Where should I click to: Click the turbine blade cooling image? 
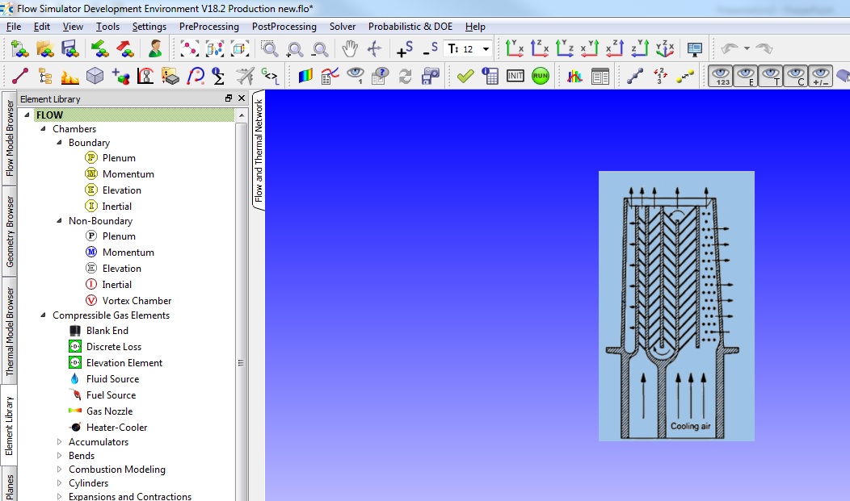coord(676,306)
